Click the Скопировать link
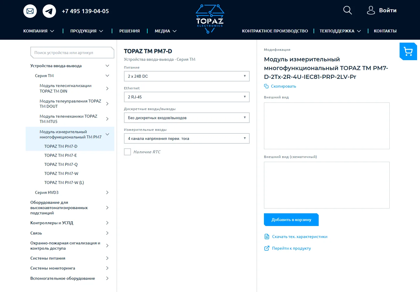Screen dimensions: 420x292 (283, 86)
